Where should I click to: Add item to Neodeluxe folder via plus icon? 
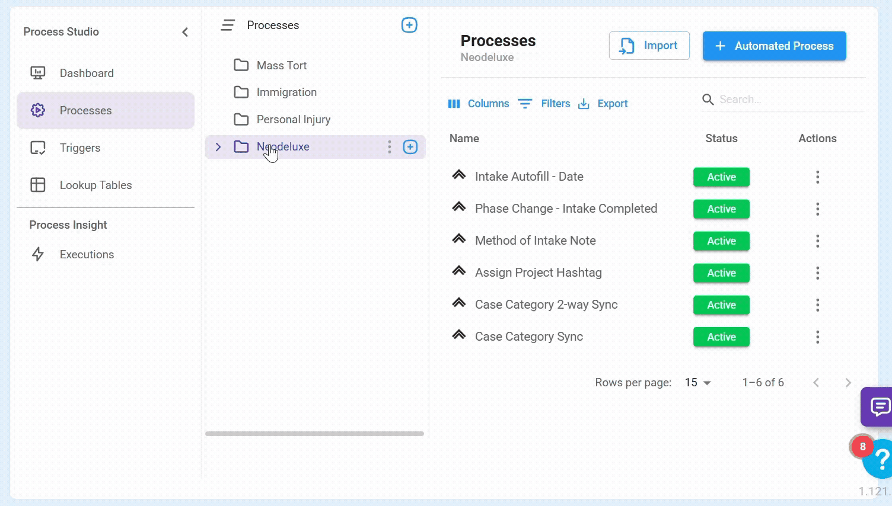tap(410, 147)
